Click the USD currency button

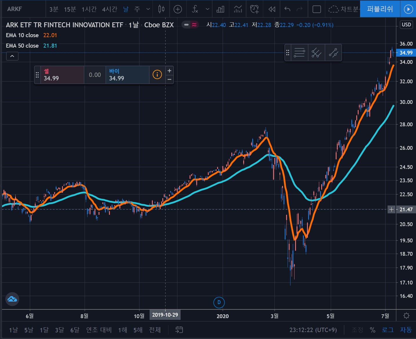[x=406, y=24]
